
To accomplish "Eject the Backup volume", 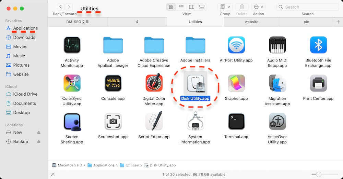I will click(x=39, y=141).
